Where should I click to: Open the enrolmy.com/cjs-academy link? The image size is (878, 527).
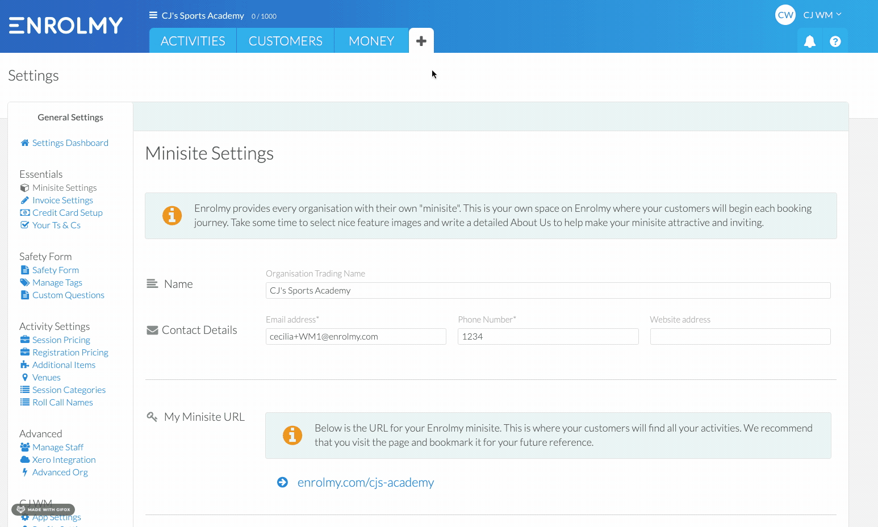(x=366, y=483)
